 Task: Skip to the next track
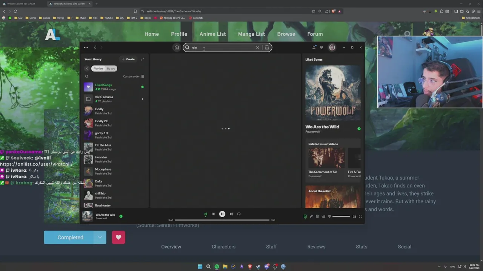point(231,214)
